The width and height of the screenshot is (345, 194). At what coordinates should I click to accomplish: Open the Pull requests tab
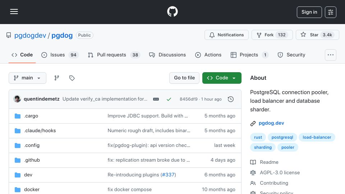(114, 55)
